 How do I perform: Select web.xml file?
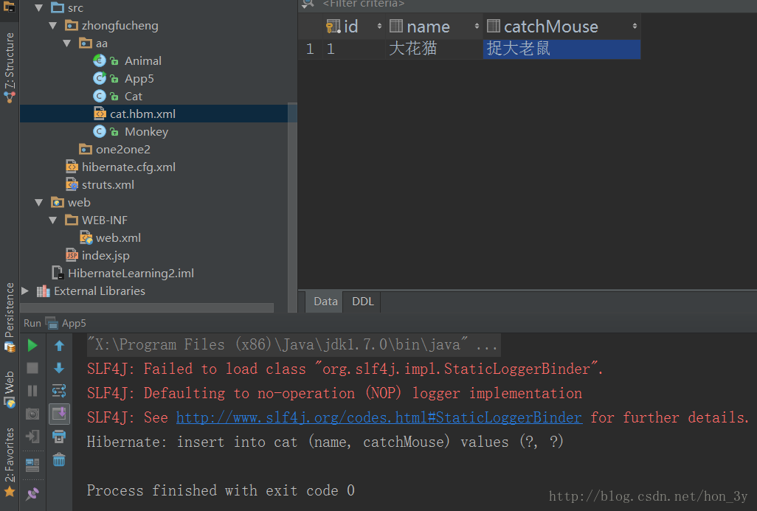tap(118, 238)
